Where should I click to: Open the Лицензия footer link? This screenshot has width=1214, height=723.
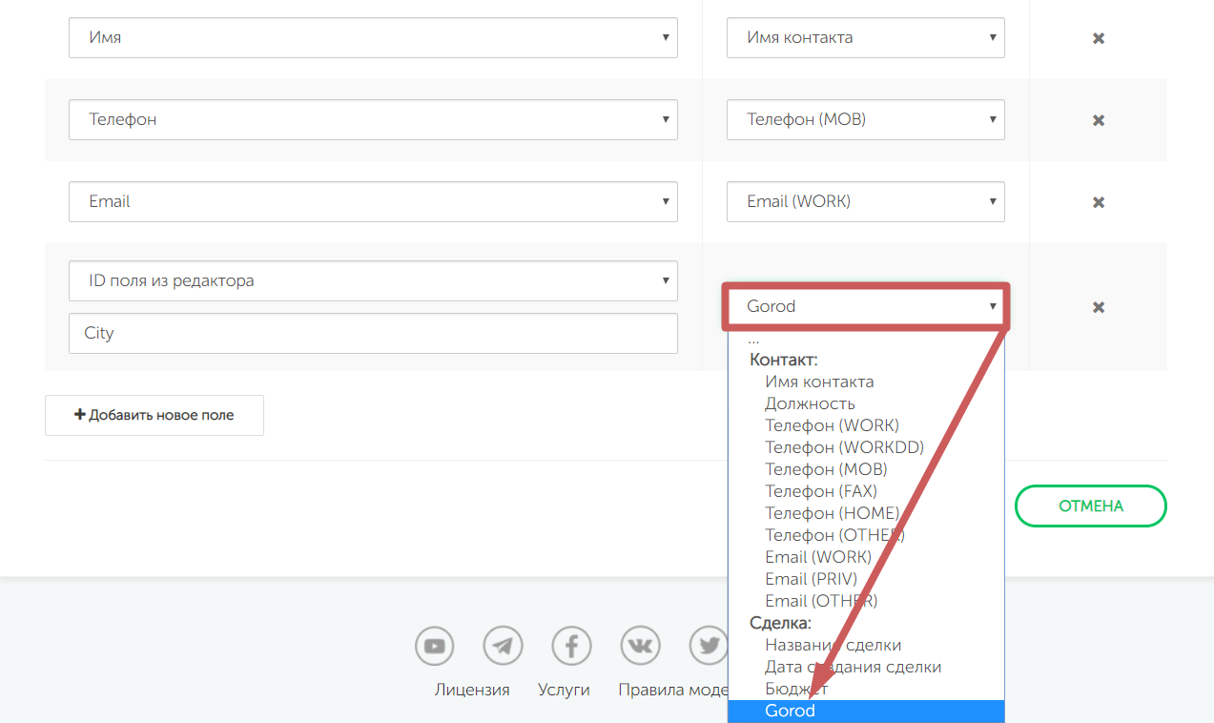click(472, 690)
